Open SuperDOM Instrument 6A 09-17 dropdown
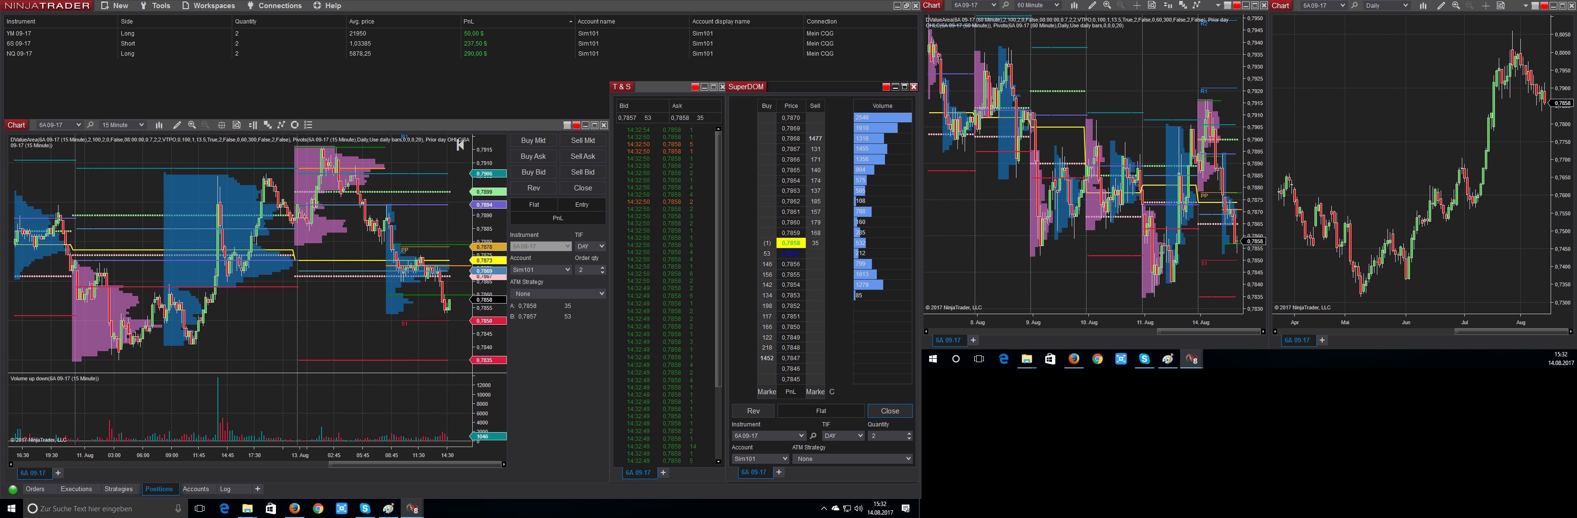 point(768,436)
